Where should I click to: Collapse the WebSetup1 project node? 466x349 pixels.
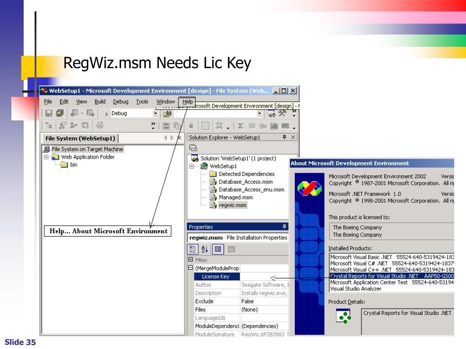(192, 166)
